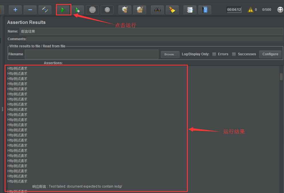The image size is (284, 193).
Task: Focus the Filename text box
Action: [92, 54]
